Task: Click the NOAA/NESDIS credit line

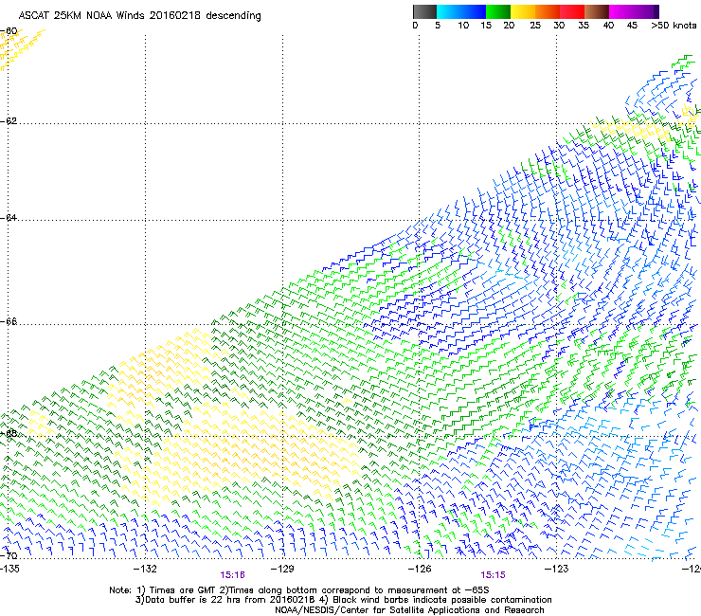Action: [x=409, y=610]
